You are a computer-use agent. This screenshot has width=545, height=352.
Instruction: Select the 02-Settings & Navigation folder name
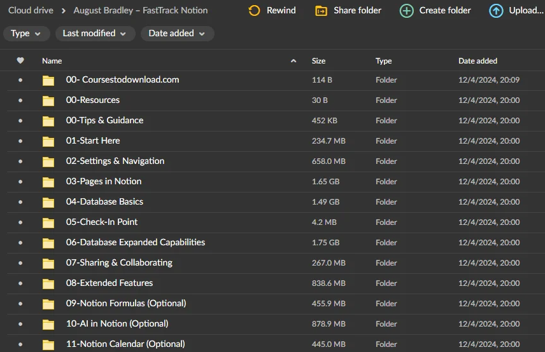pyautogui.click(x=115, y=161)
